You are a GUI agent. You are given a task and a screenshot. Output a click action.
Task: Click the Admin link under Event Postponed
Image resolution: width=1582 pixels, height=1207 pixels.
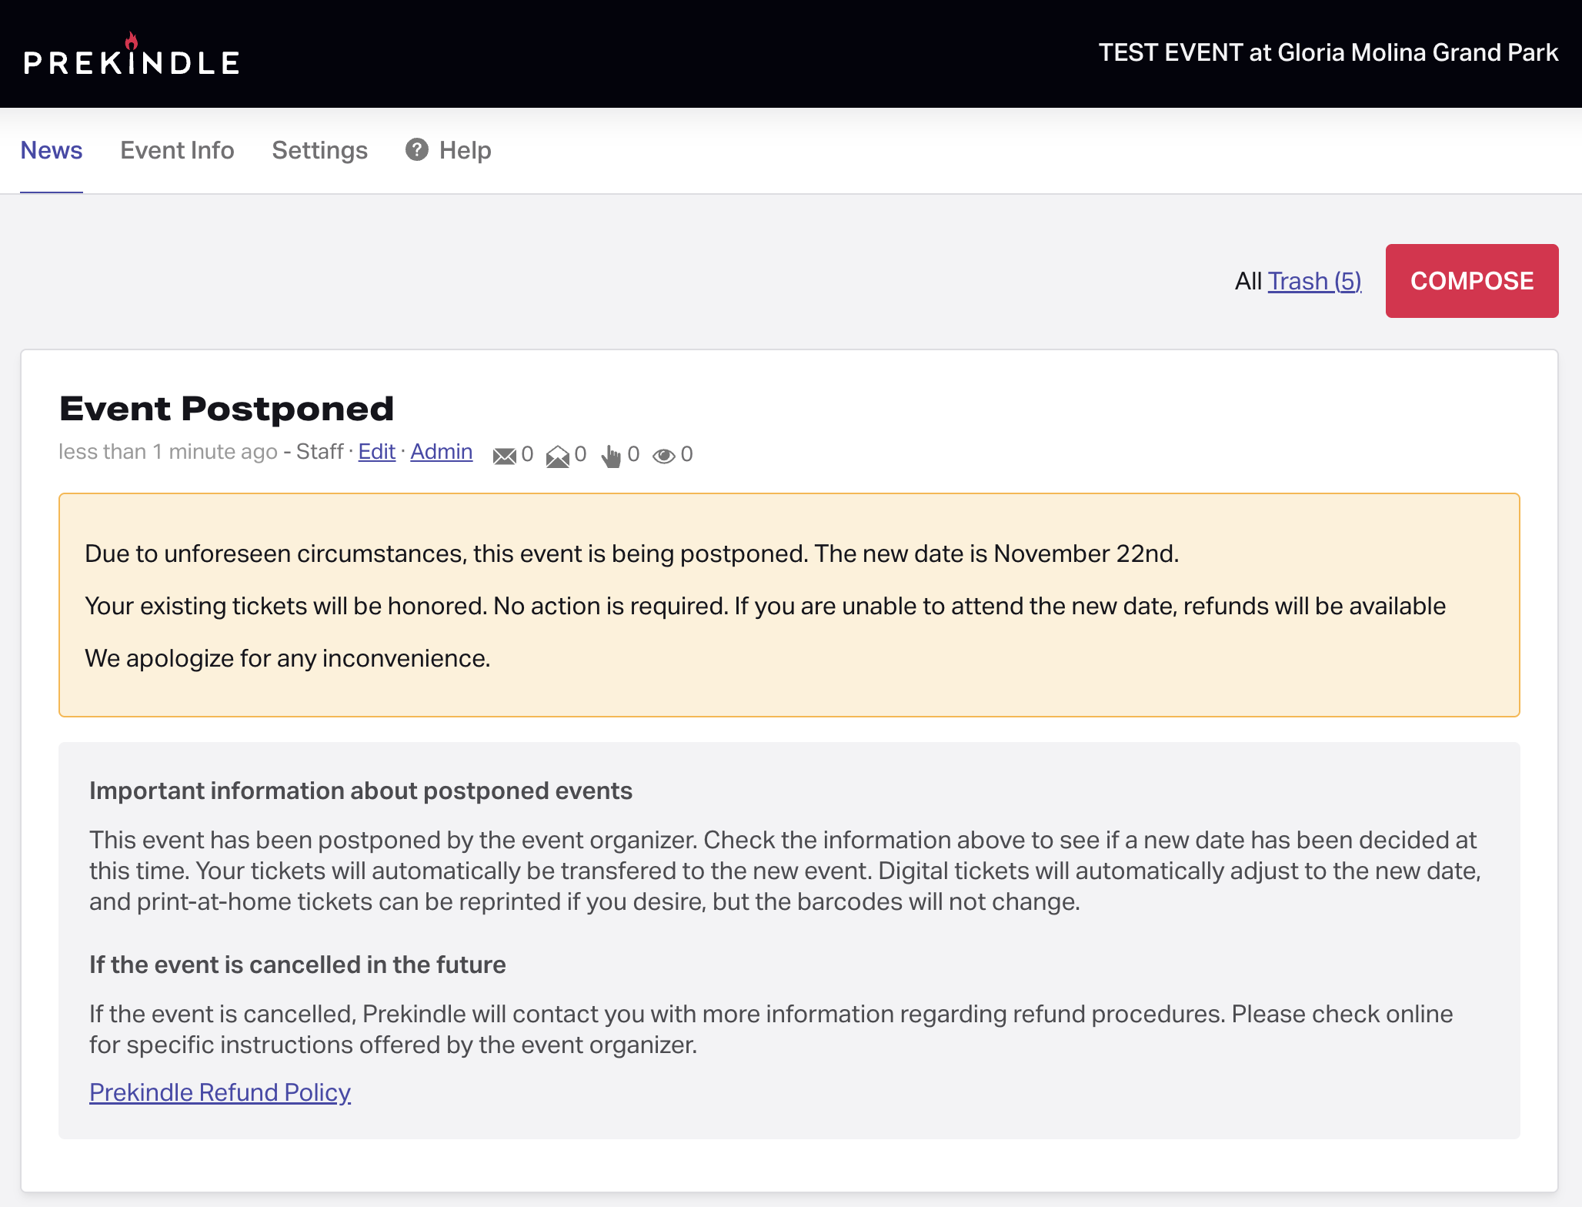pos(442,452)
